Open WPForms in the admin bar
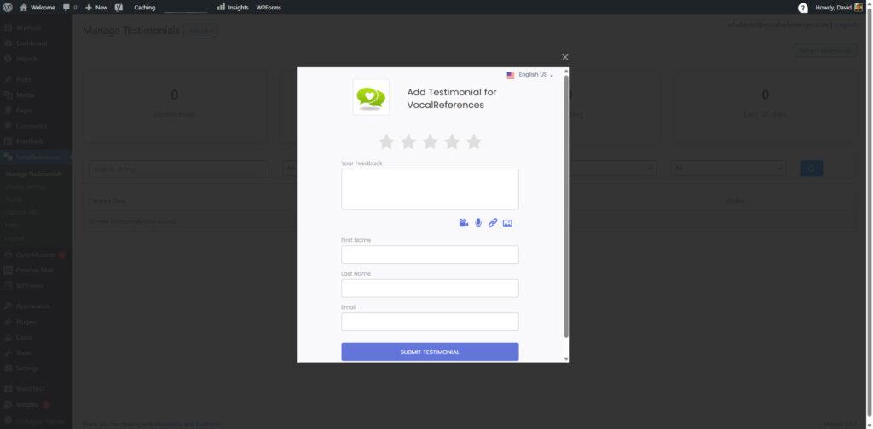 click(x=269, y=7)
